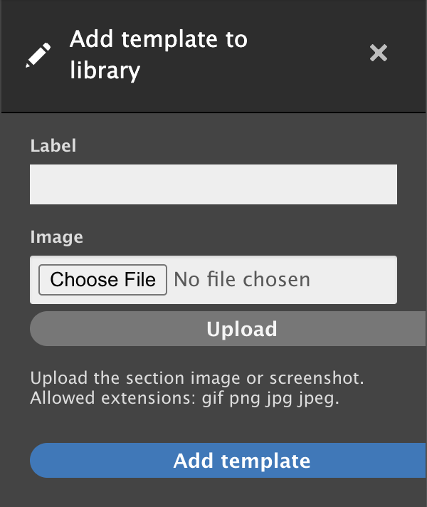
Task: Click the word "library" in the title
Action: tap(105, 70)
